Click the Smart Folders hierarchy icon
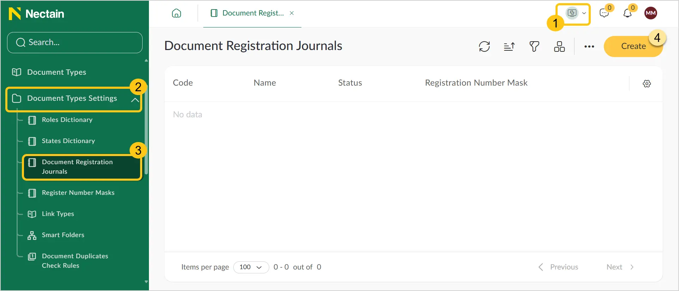The height and width of the screenshot is (291, 679). [32, 235]
